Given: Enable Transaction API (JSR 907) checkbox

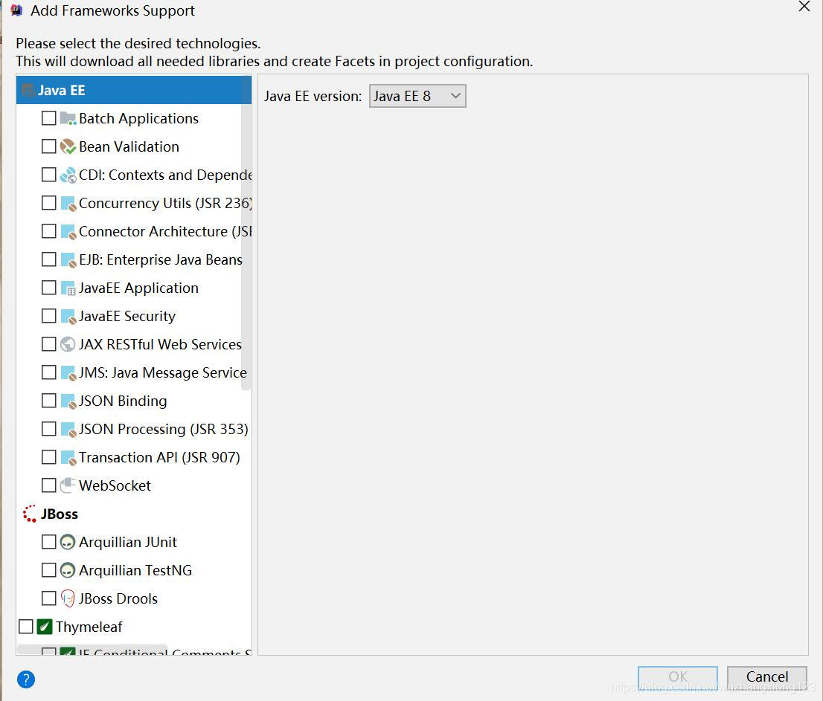Looking at the screenshot, I should pos(49,458).
